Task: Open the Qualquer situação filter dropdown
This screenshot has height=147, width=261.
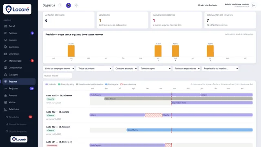Action: pyautogui.click(x=125, y=69)
